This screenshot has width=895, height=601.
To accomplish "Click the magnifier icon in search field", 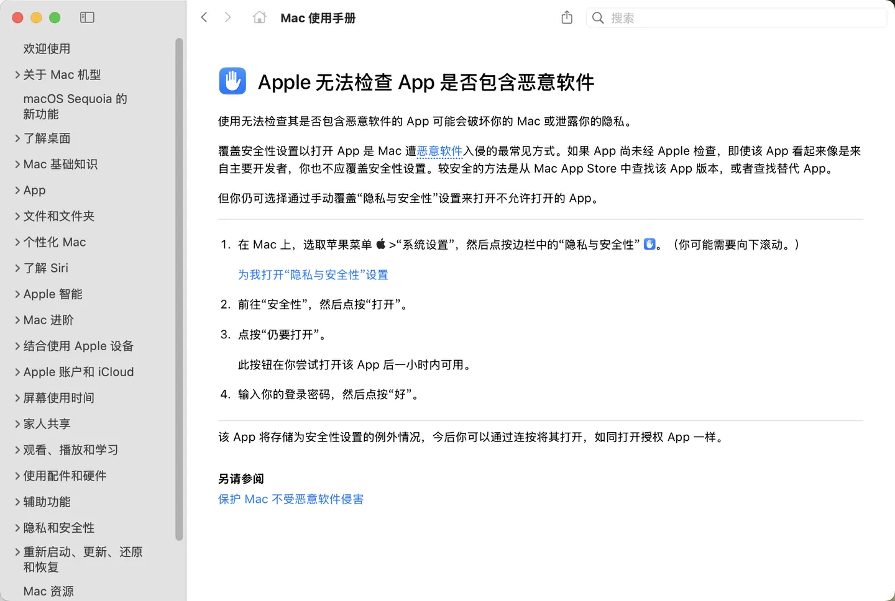I will (x=598, y=18).
